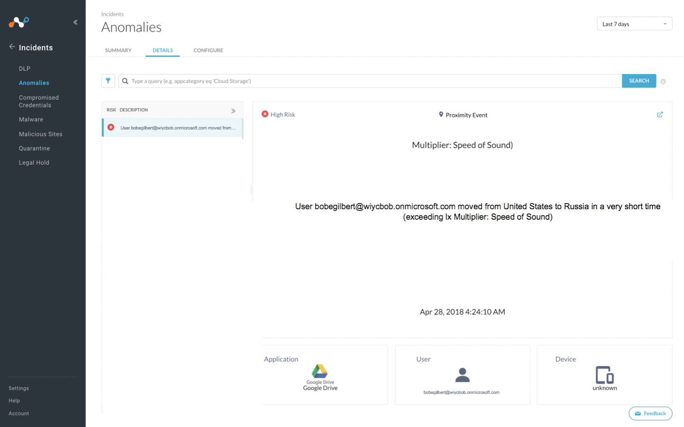The image size is (684, 427).
Task: Click the query search input field
Action: tap(370, 81)
